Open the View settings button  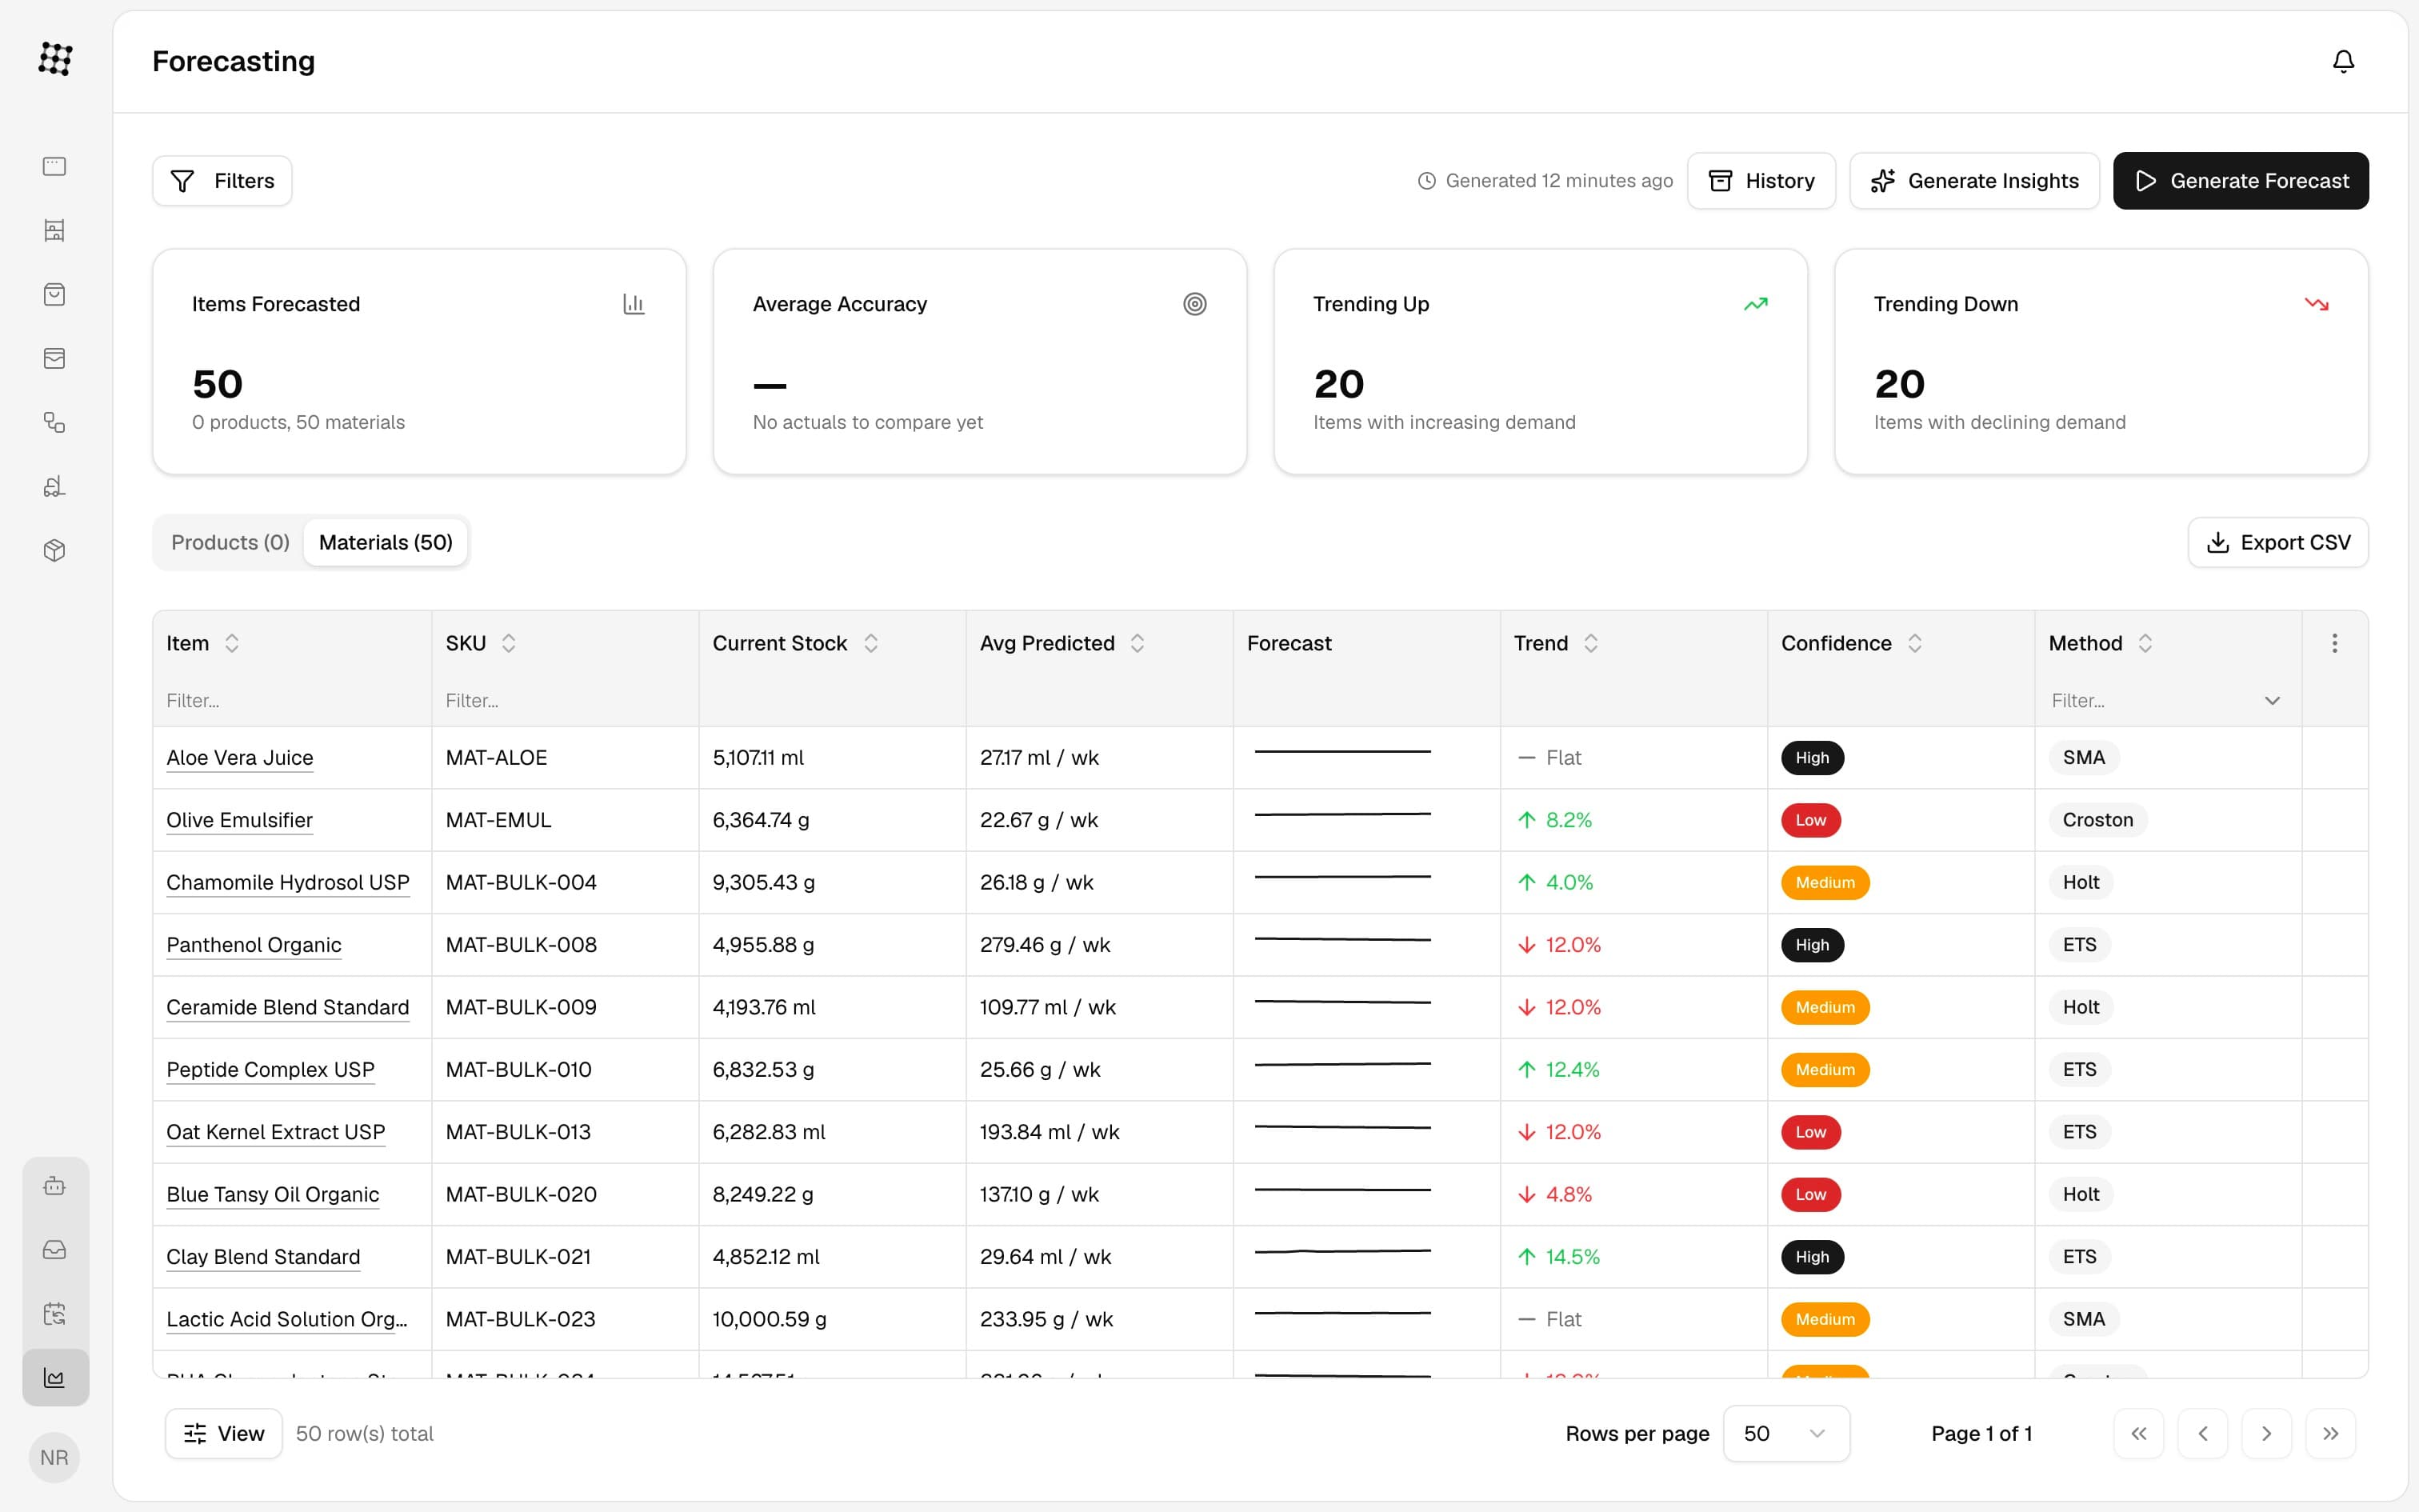(x=224, y=1434)
